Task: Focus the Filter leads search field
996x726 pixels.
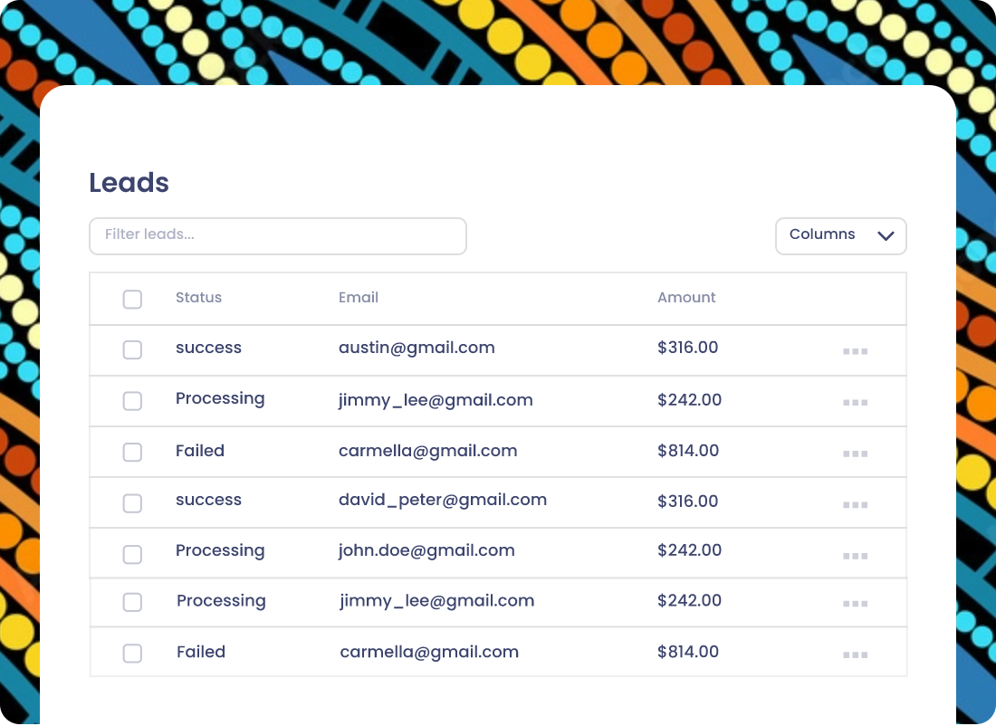Action: point(278,236)
